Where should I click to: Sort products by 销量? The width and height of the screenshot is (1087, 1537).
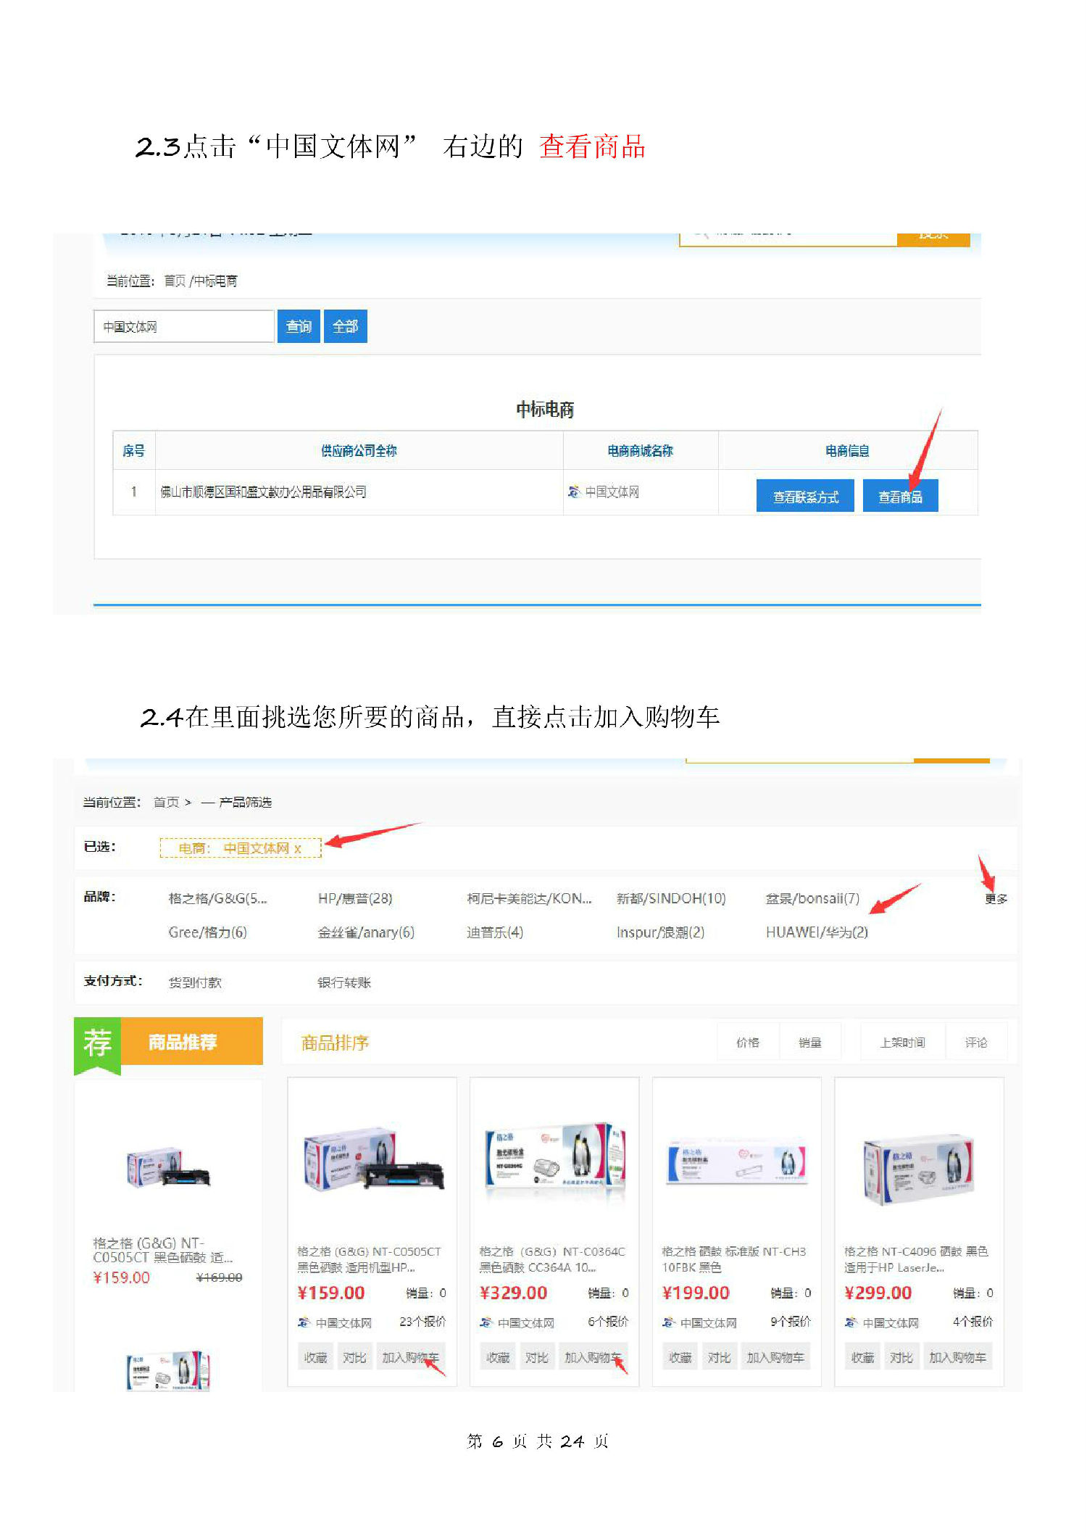(810, 1043)
